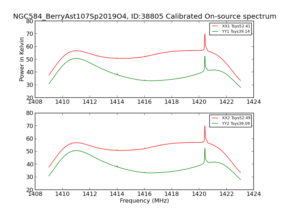Click the 1420 tick label on the top plot
282x211 pixels.
coord(199,102)
